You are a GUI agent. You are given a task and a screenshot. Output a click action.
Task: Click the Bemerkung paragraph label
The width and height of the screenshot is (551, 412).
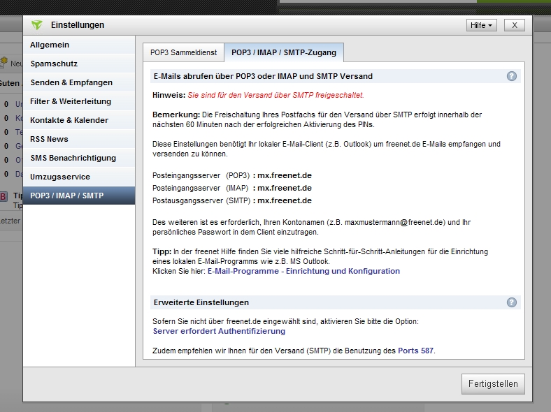pyautogui.click(x=176, y=115)
